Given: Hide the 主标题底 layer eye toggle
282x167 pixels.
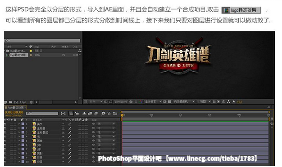Looking at the screenshot, I should point(5,132).
